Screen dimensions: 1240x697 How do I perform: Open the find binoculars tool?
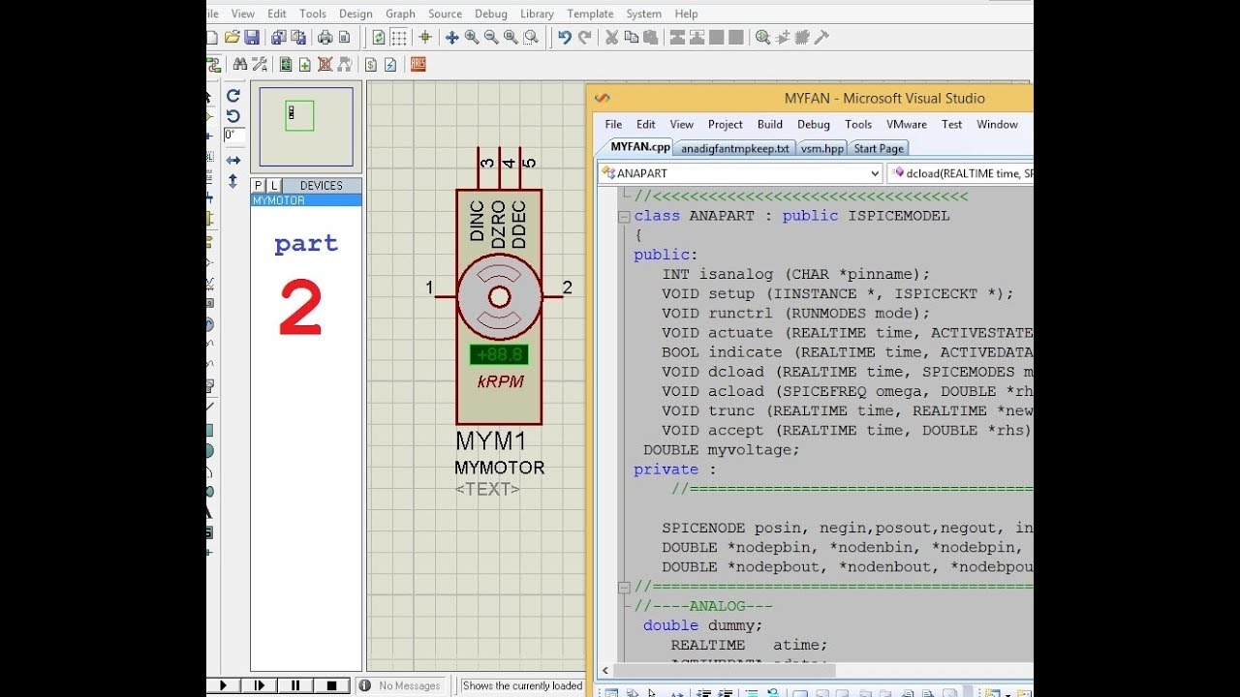pos(240,64)
